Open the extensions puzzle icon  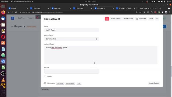point(162,12)
